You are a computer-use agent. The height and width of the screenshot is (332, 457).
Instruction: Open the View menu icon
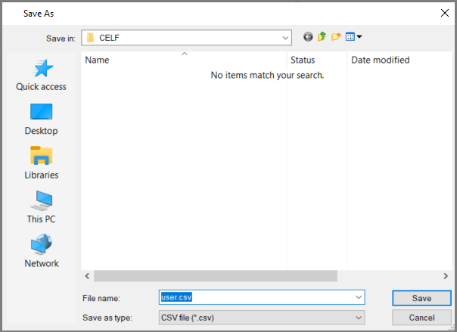coord(353,37)
